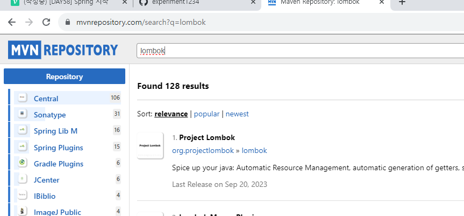The image size is (464, 216).
Task: Click the 'Found 128 results' heading
Action: (x=173, y=86)
